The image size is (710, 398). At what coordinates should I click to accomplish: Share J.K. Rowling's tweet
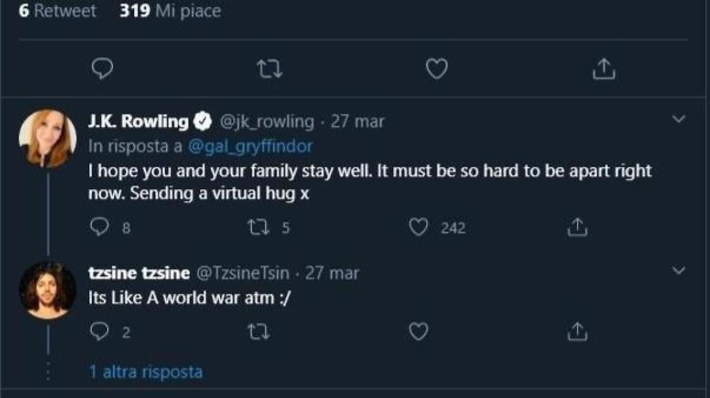(577, 228)
